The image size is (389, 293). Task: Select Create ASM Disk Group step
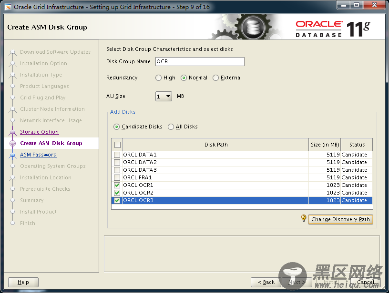pos(51,143)
